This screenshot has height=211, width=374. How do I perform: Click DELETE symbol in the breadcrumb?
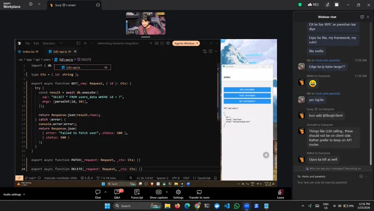point(84,59)
